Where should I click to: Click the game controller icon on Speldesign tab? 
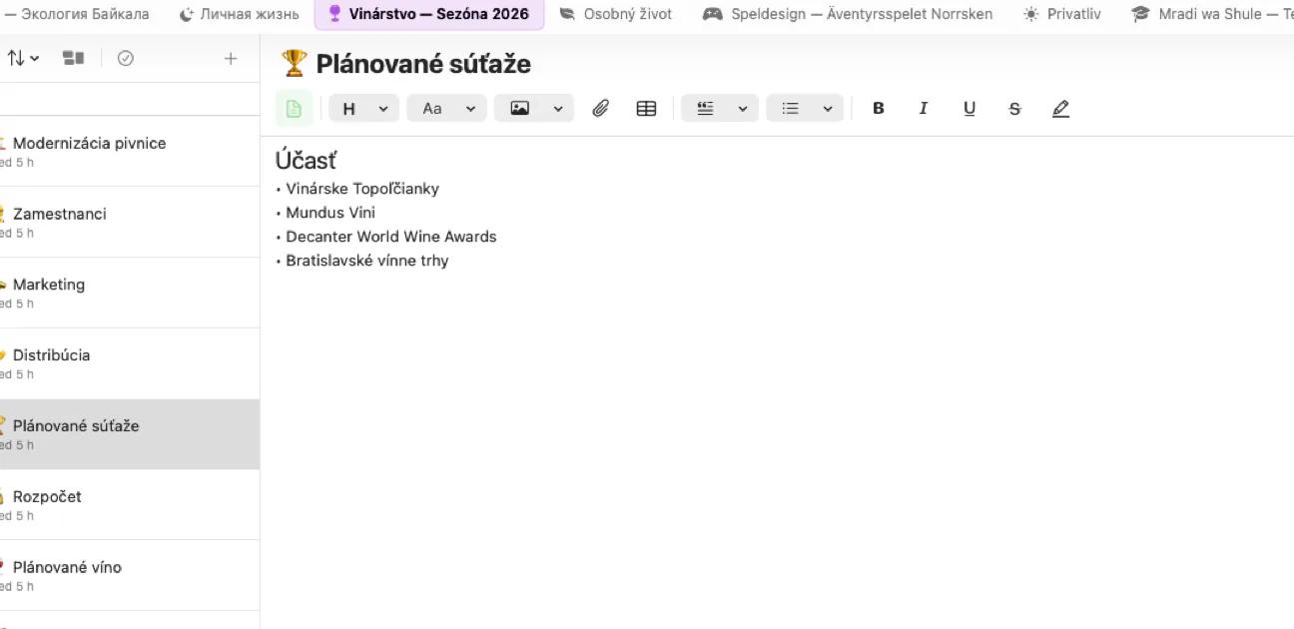(712, 14)
